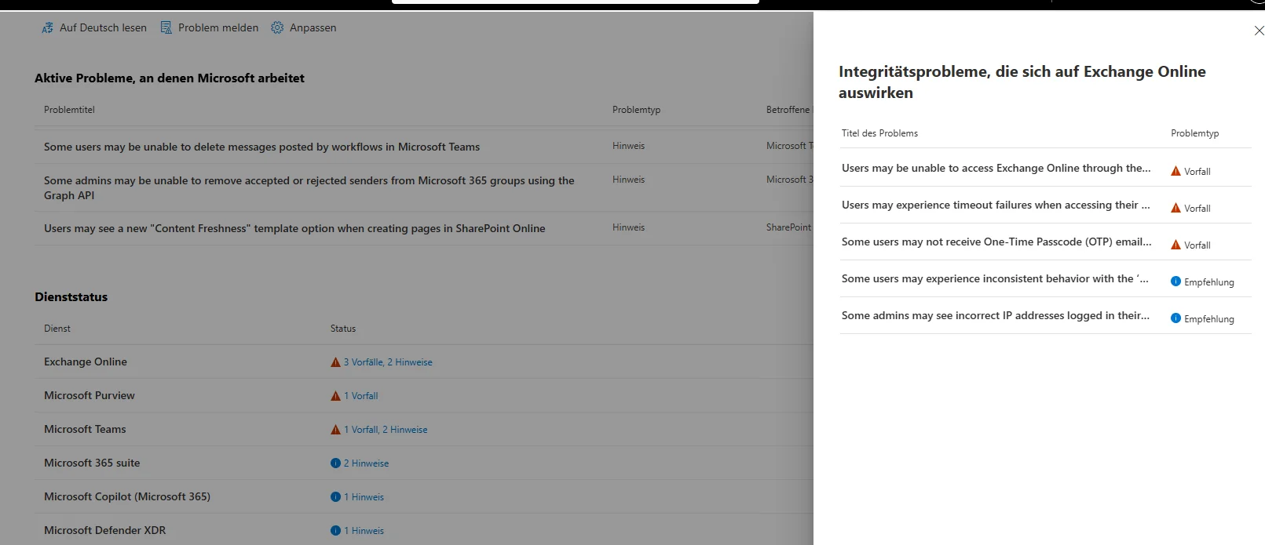The image size is (1265, 545).
Task: Click the gear icon beside Anpassen
Action: [277, 27]
